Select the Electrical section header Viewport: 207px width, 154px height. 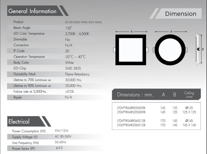pos(19,122)
